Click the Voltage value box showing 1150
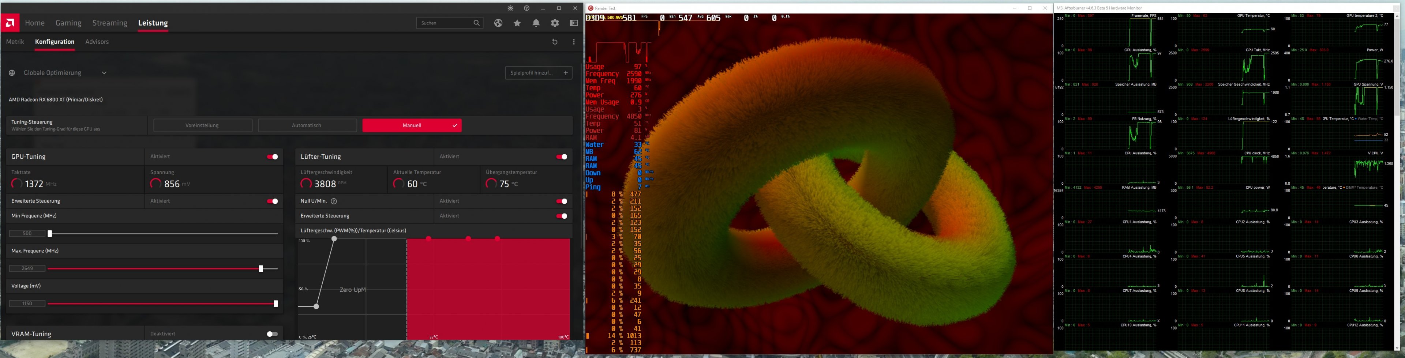This screenshot has height=358, width=1405. coord(27,304)
